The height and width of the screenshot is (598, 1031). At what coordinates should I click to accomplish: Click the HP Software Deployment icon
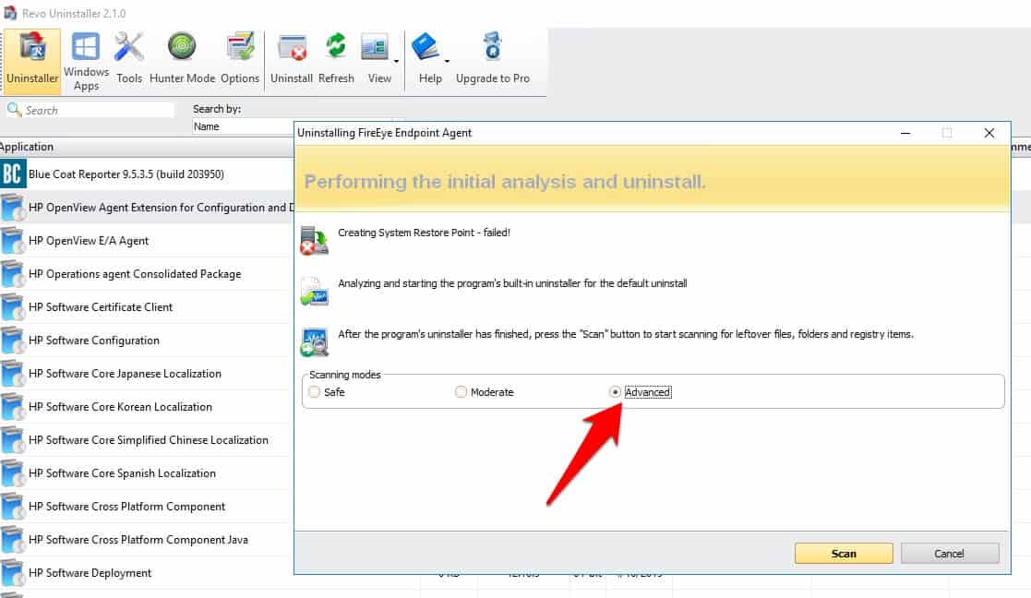[13, 573]
